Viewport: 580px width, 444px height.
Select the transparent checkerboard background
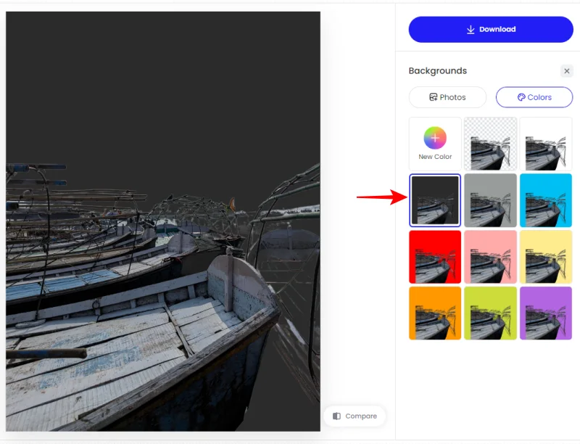point(490,144)
